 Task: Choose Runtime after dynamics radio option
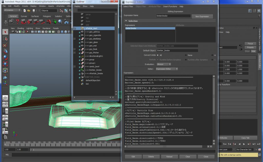point(186,60)
